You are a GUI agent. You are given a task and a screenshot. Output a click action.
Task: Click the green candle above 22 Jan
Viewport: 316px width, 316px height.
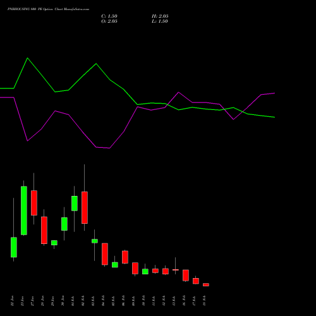tap(14, 247)
